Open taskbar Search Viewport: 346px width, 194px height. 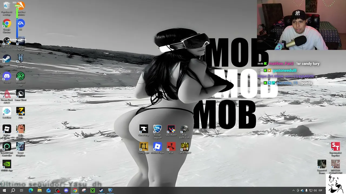coord(13,190)
